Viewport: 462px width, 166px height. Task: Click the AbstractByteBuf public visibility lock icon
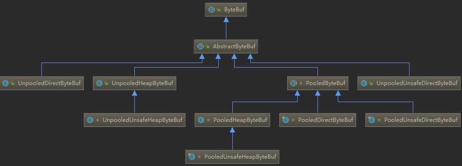coord(208,47)
